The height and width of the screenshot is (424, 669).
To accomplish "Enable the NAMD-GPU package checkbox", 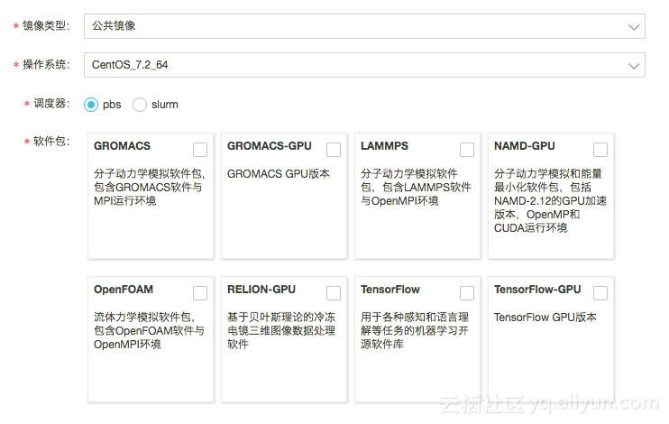I will coord(600,150).
